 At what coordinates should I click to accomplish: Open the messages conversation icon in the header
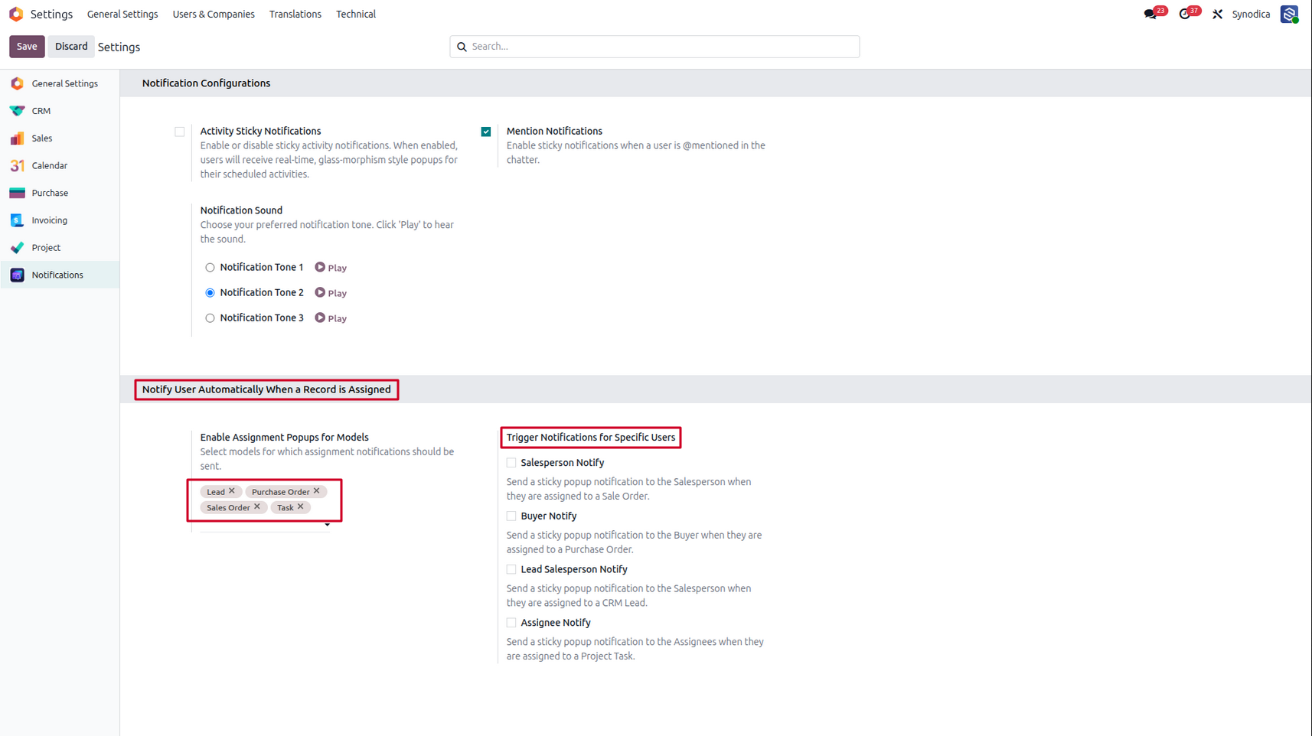[x=1150, y=15]
